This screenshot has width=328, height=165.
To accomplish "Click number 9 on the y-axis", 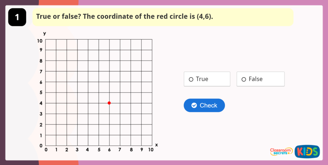I will pyautogui.click(x=41, y=50).
